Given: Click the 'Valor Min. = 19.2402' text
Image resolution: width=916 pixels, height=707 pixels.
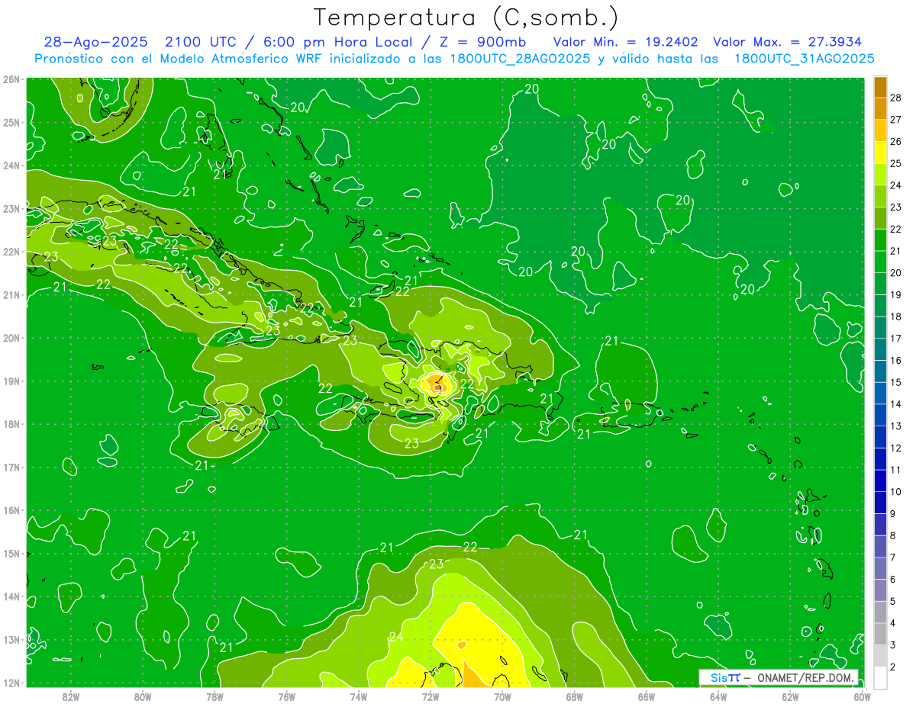Looking at the screenshot, I should click(626, 42).
